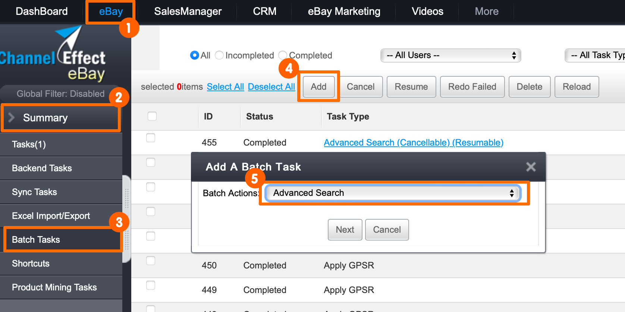Check the box for task 450

tap(151, 261)
